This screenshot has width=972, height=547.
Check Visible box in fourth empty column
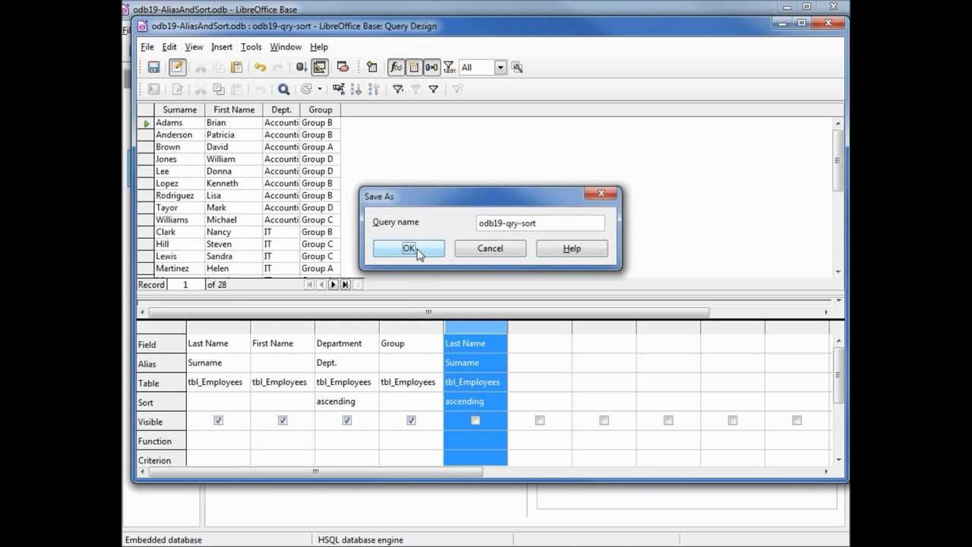pyautogui.click(x=733, y=420)
